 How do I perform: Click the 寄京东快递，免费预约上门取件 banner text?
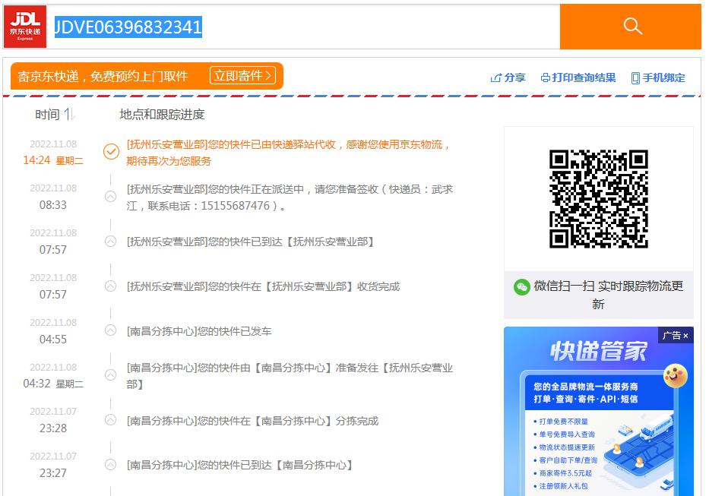(103, 76)
